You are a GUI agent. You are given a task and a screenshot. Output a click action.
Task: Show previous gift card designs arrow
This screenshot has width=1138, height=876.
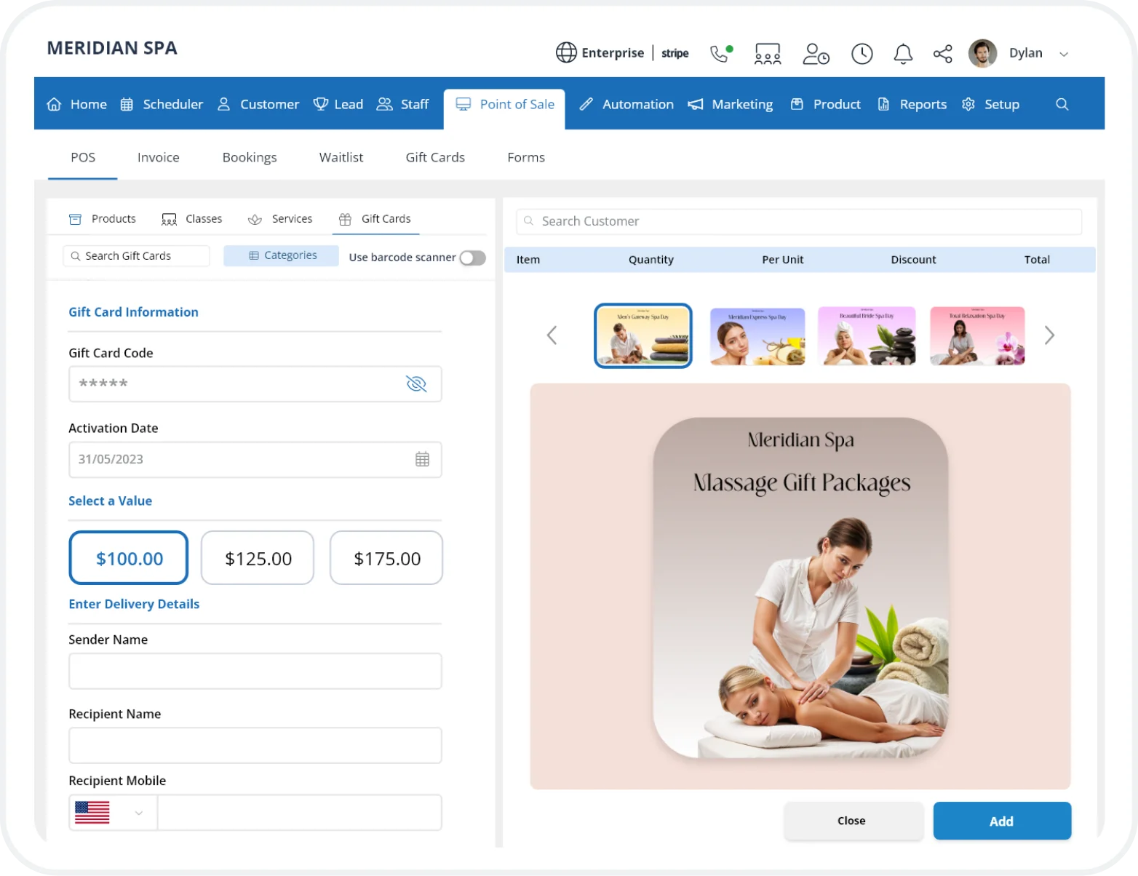[x=552, y=335]
